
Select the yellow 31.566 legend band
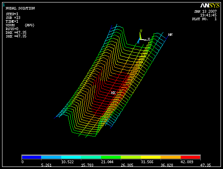tap(151, 157)
